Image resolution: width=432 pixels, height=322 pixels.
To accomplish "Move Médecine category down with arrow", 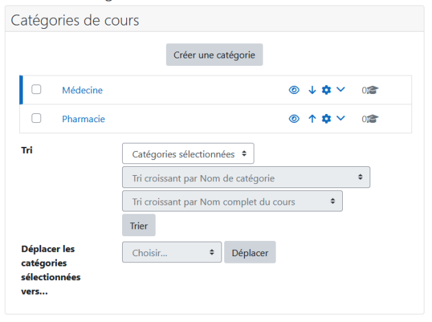I will pyautogui.click(x=312, y=90).
